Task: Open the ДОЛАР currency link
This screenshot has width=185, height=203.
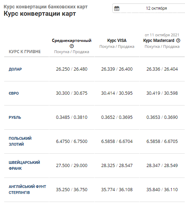Action: [15, 69]
